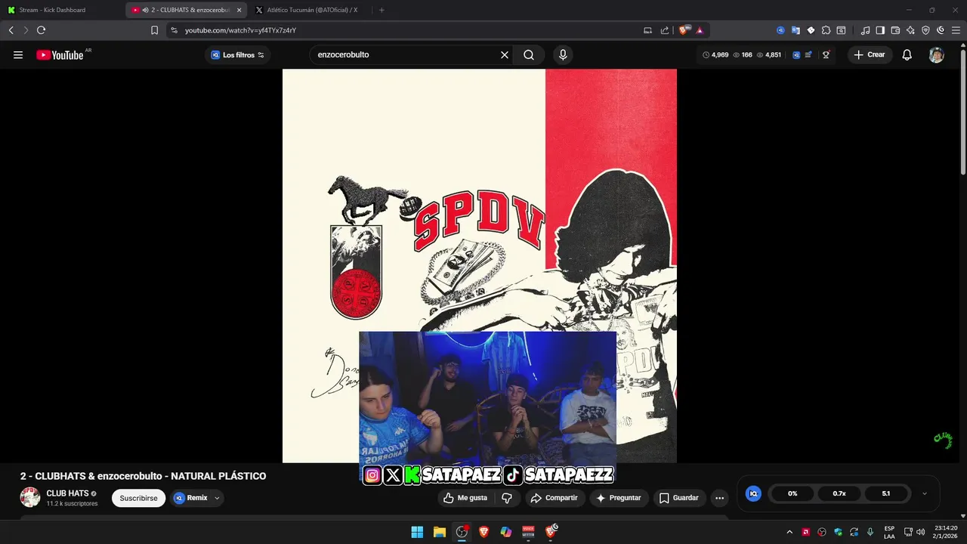The image size is (967, 544).
Task: Open a new browser tab
Action: point(382,10)
